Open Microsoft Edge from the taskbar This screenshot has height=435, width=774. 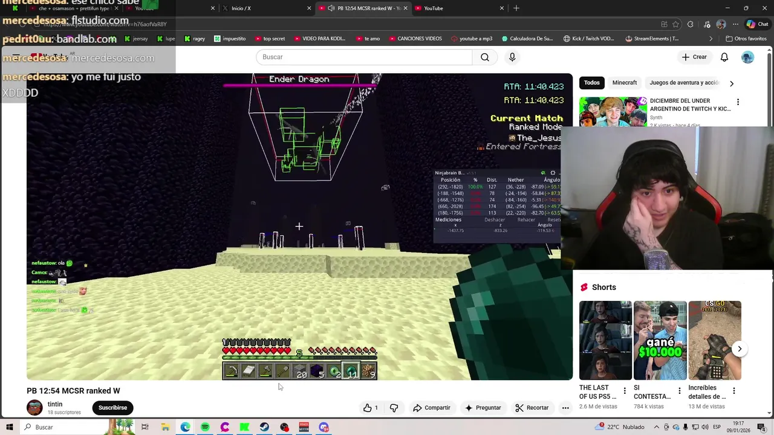(185, 427)
